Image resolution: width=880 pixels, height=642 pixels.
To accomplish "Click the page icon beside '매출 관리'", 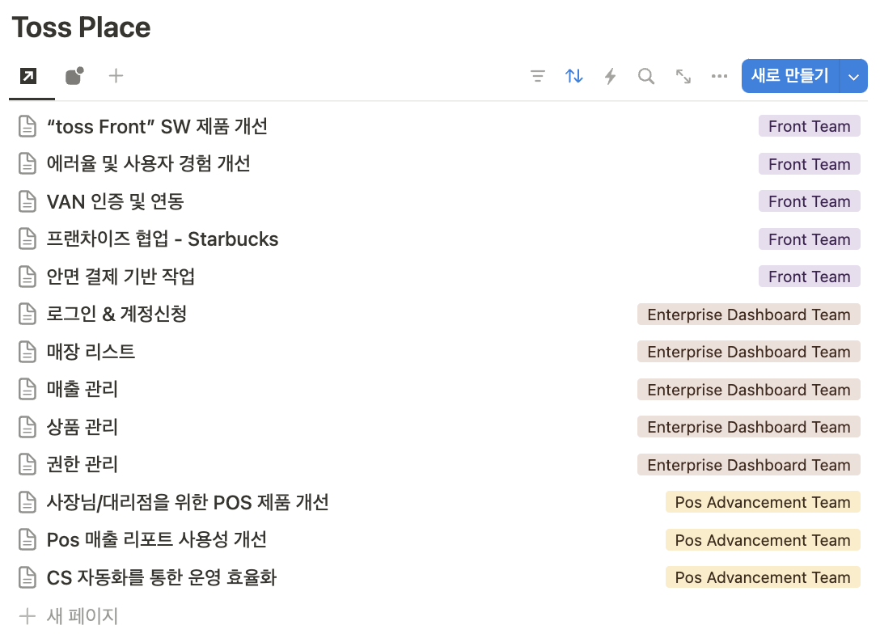I will (27, 389).
